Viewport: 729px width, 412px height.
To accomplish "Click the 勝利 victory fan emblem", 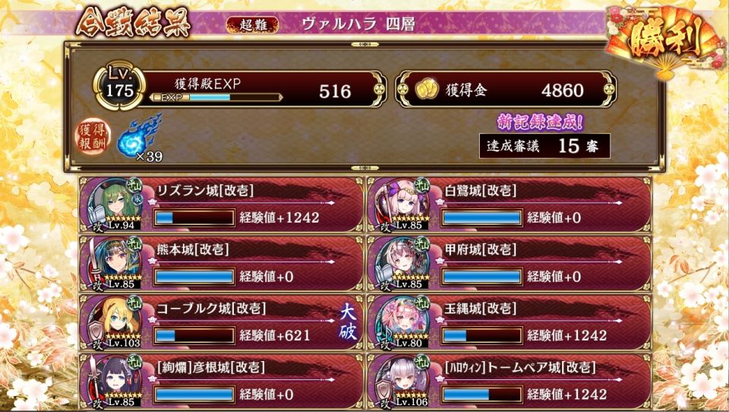I will tap(665, 41).
